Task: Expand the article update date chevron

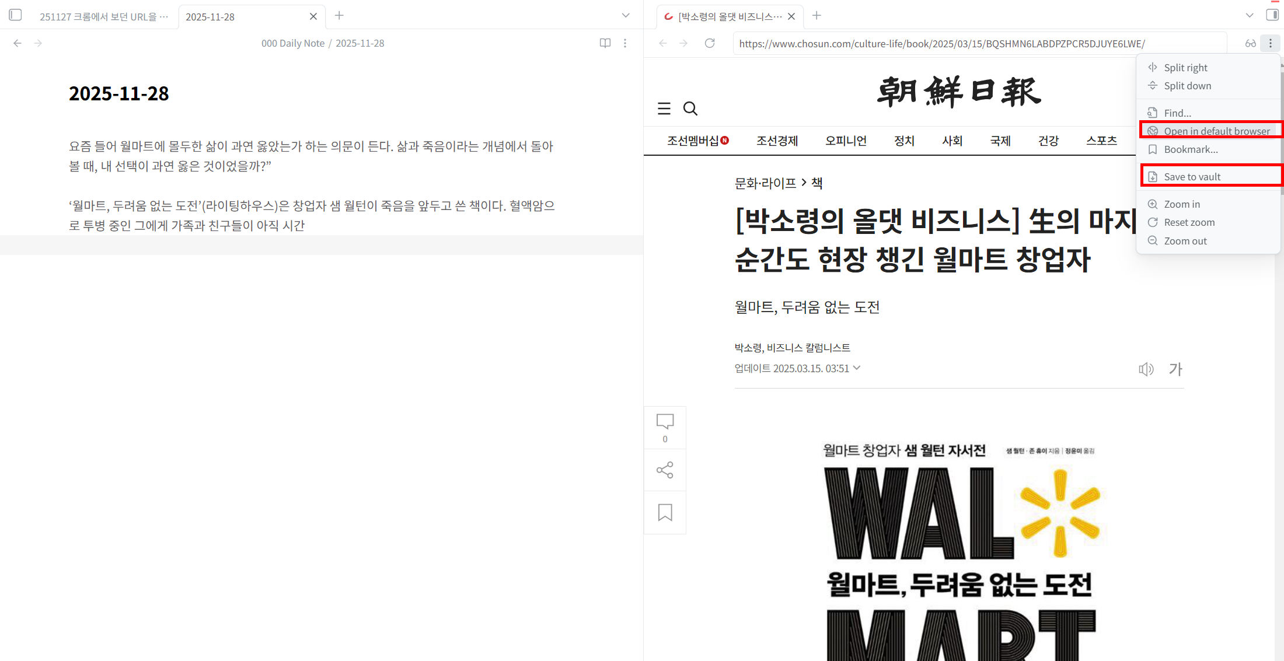Action: coord(857,368)
